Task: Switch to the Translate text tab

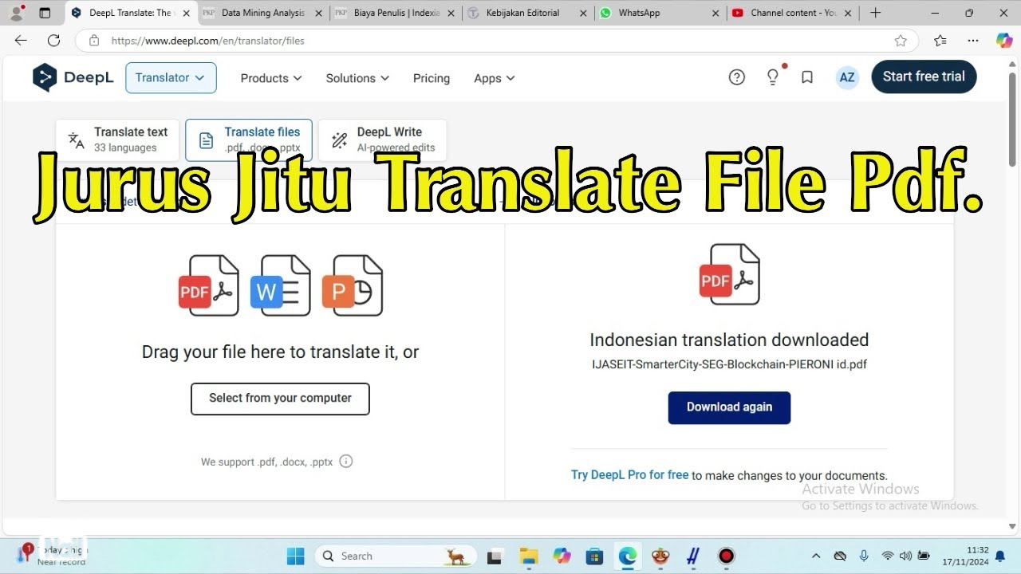Action: click(118, 140)
